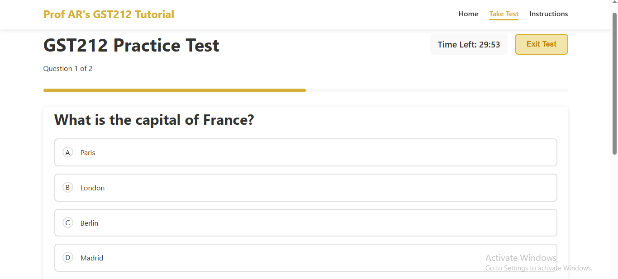Screen dimensions: 618x279
Task: Click the vertical page scrollbar thumb
Action: click(x=614, y=84)
